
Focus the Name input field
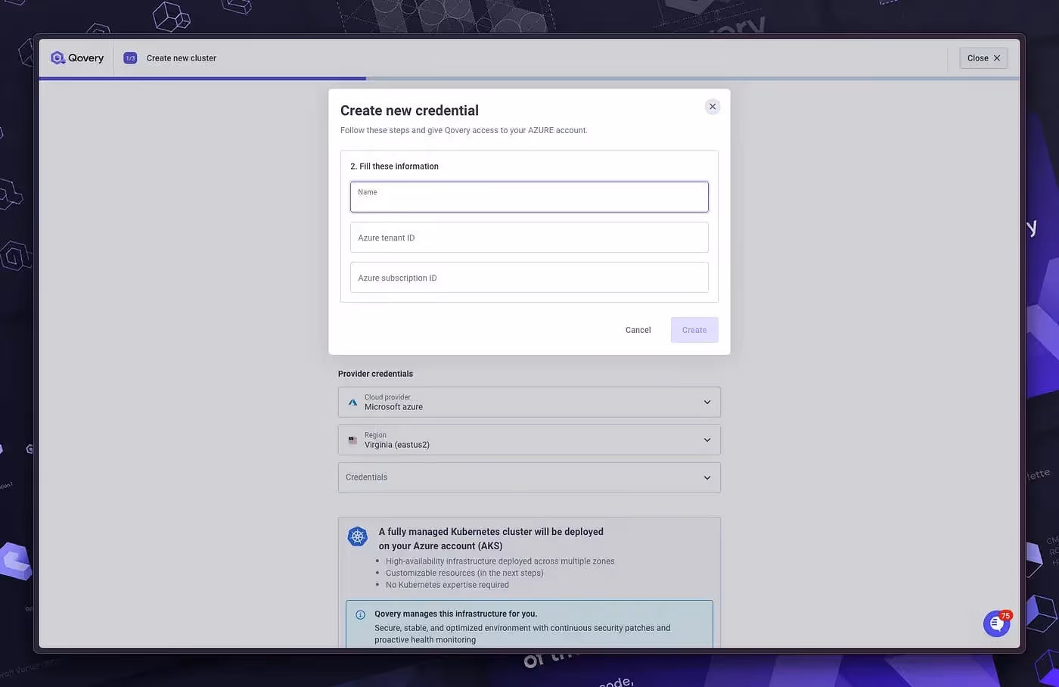coord(529,196)
